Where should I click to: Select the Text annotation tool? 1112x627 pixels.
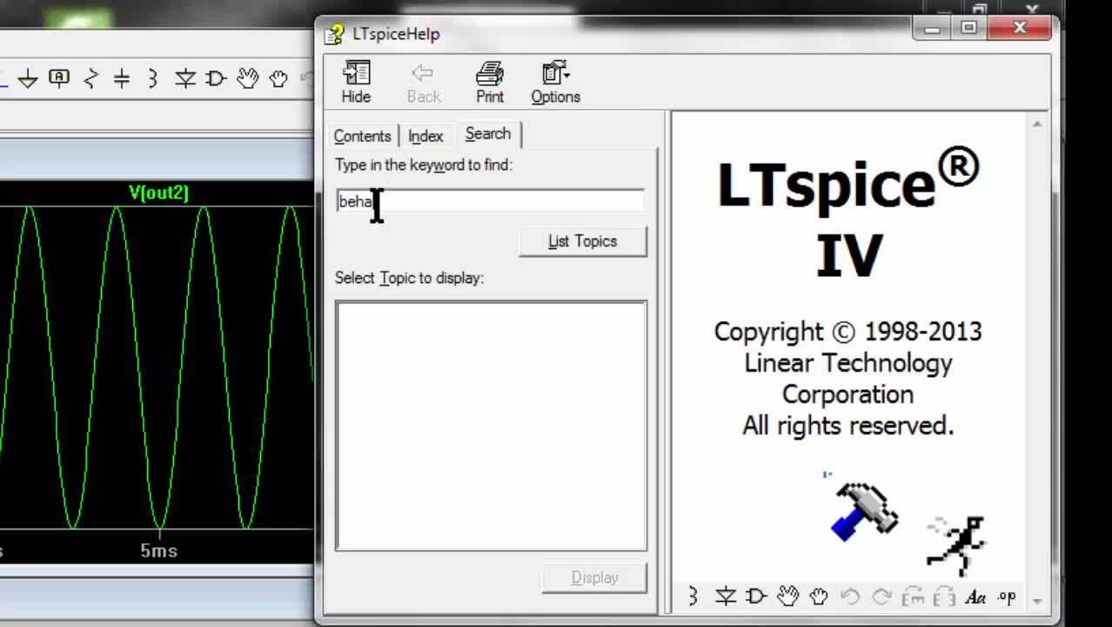click(975, 598)
